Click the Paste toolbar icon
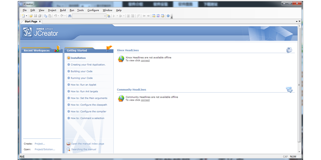Screen dimensions: 321x160 click(50, 16)
